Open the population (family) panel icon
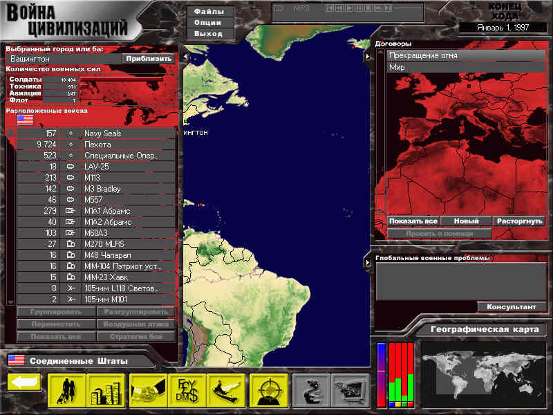This screenshot has width=553, height=415. [67, 391]
